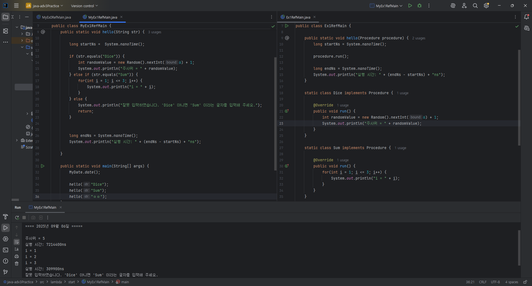Close the Ex1RefMain.java tab
Image resolution: width=532 pixels, height=286 pixels.
click(314, 17)
